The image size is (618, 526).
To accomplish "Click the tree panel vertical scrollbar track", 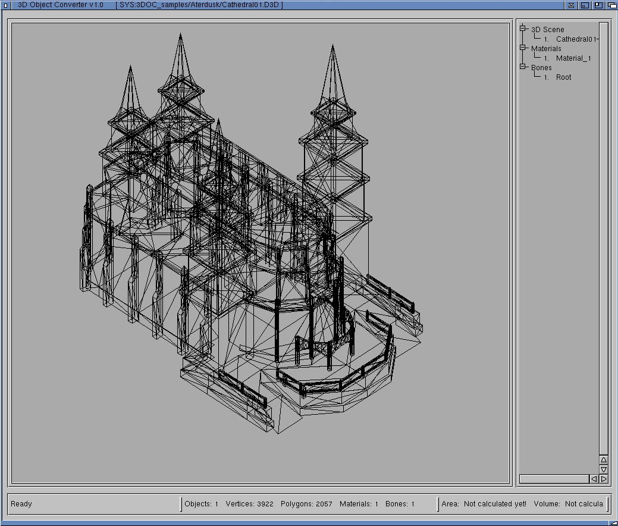I will click(x=604, y=238).
